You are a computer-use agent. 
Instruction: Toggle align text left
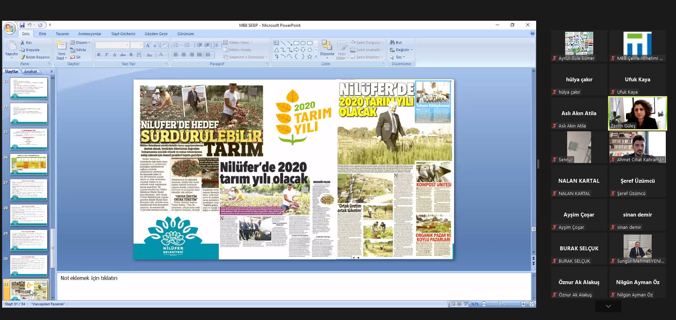(x=176, y=55)
